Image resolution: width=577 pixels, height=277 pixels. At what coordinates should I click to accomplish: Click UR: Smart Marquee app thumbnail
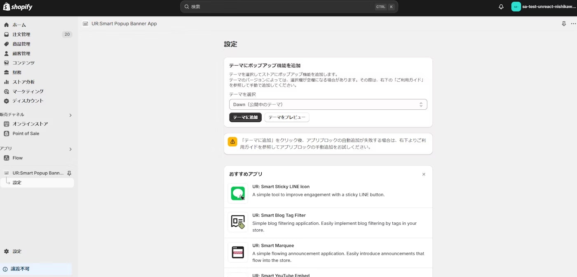(x=238, y=252)
